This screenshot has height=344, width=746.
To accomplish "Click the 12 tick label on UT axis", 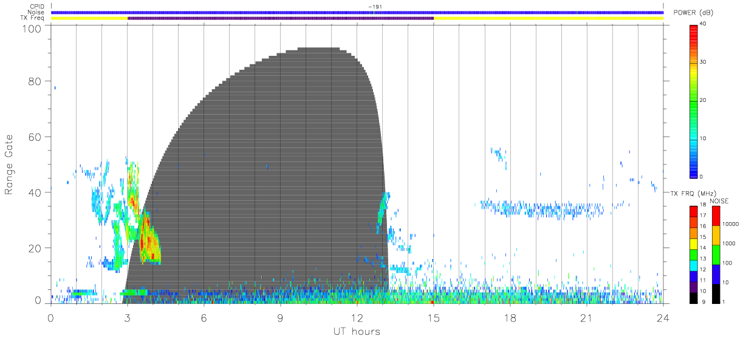I will tap(357, 318).
